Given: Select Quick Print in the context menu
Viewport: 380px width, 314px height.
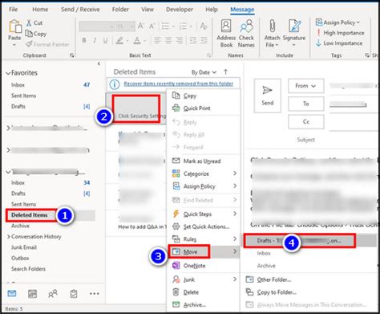Looking at the screenshot, I should point(204,108).
